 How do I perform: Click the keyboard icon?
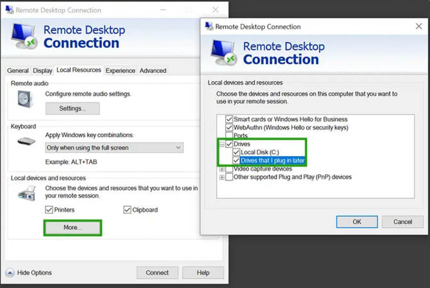coord(26,141)
